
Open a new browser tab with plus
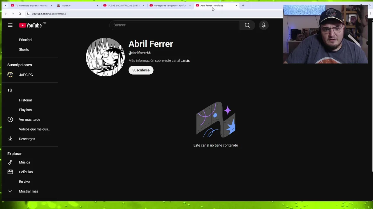click(243, 6)
